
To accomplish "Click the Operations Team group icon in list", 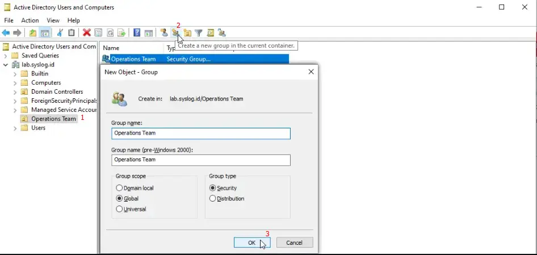I will (106, 59).
